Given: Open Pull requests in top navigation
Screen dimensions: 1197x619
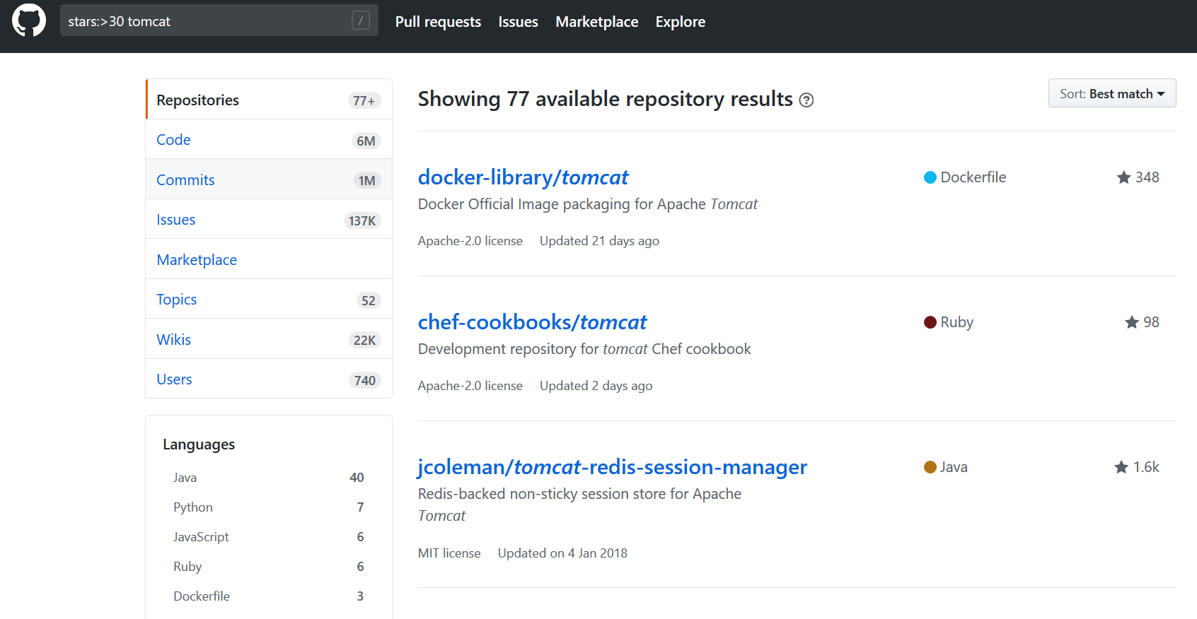Looking at the screenshot, I should coord(438,22).
